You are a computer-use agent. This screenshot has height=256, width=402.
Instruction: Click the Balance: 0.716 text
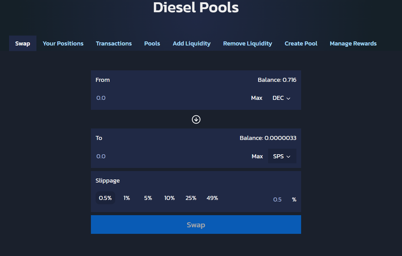click(277, 80)
